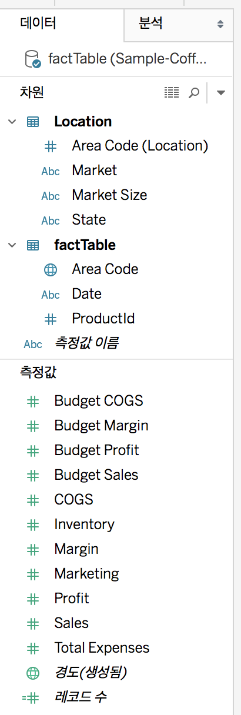The width and height of the screenshot is (241, 715).
Task: Click the factTable data source cylinder icon
Action: [32, 59]
